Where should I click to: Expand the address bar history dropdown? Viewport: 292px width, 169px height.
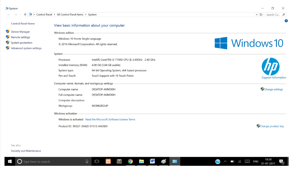point(256,15)
